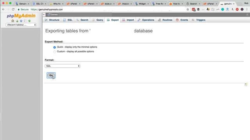Click the blue map pin extension icon

click(227, 9)
